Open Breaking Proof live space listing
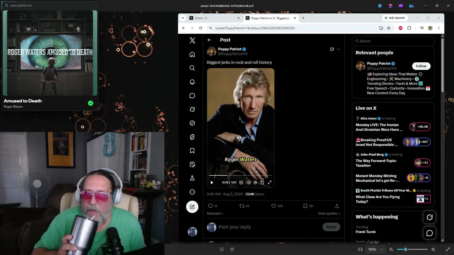Screen dimensions: 454x255 click(393, 142)
